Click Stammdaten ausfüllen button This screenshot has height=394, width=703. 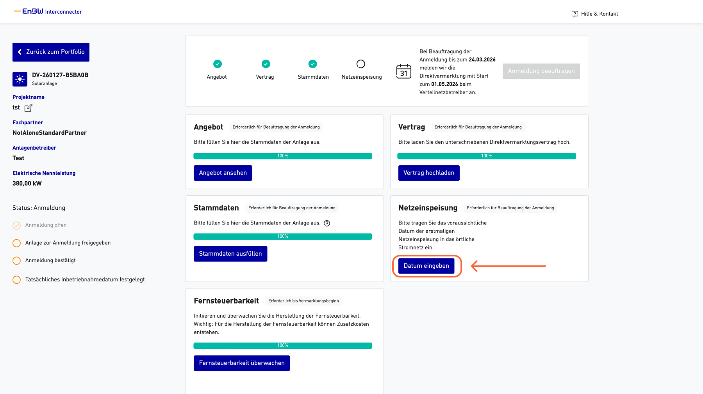[x=230, y=254]
